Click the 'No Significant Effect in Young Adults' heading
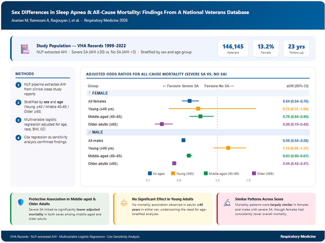This screenshot has height=243, width=325. click(x=163, y=199)
